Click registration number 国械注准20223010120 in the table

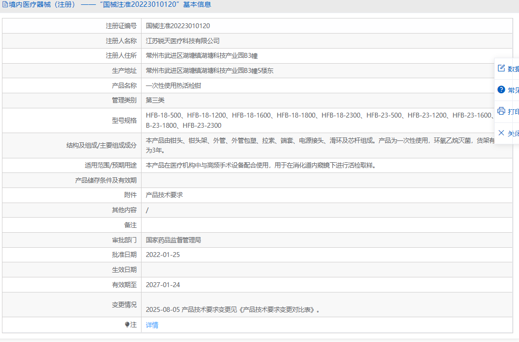coord(178,26)
